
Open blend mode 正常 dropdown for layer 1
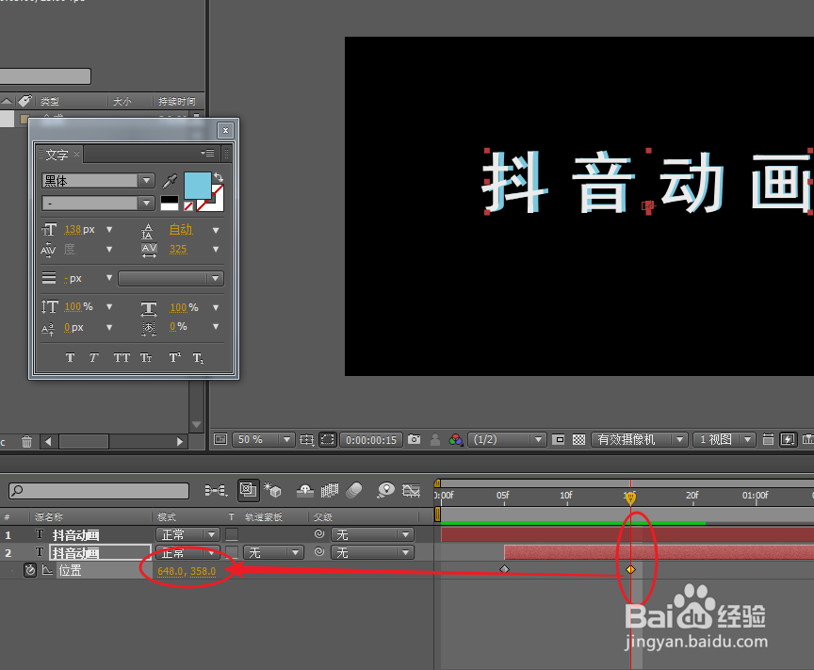pos(187,534)
